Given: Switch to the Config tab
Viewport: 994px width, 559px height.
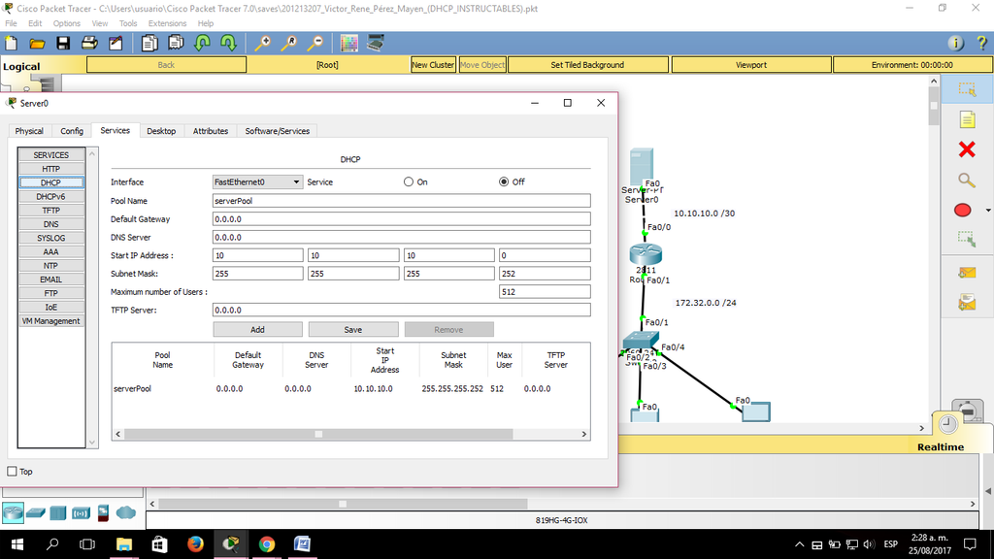Looking at the screenshot, I should pyautogui.click(x=72, y=131).
